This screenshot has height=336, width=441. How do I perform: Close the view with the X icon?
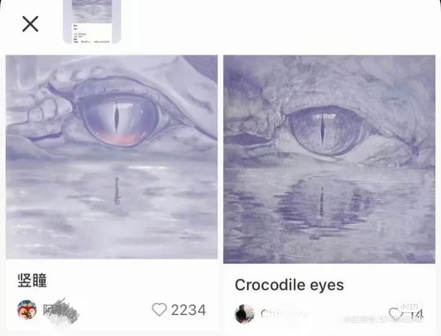30,24
